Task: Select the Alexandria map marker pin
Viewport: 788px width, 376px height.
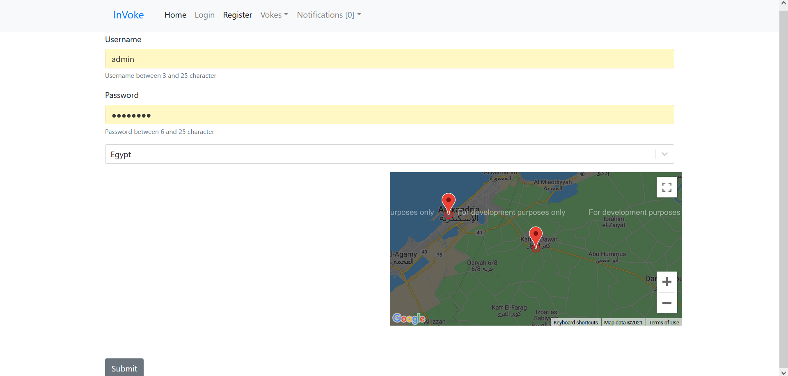Action: [448, 204]
